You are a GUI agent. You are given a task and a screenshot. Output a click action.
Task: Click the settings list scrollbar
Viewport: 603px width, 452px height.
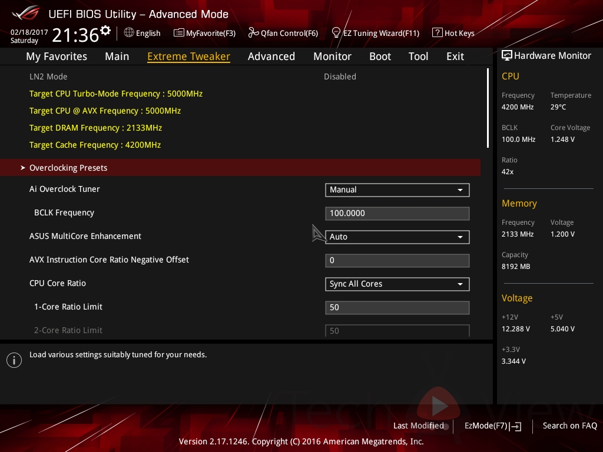(x=488, y=108)
